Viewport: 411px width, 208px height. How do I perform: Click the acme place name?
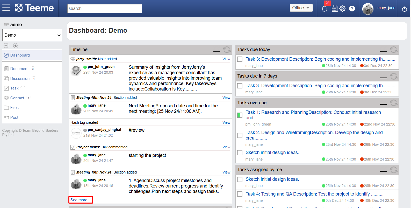[16, 25]
